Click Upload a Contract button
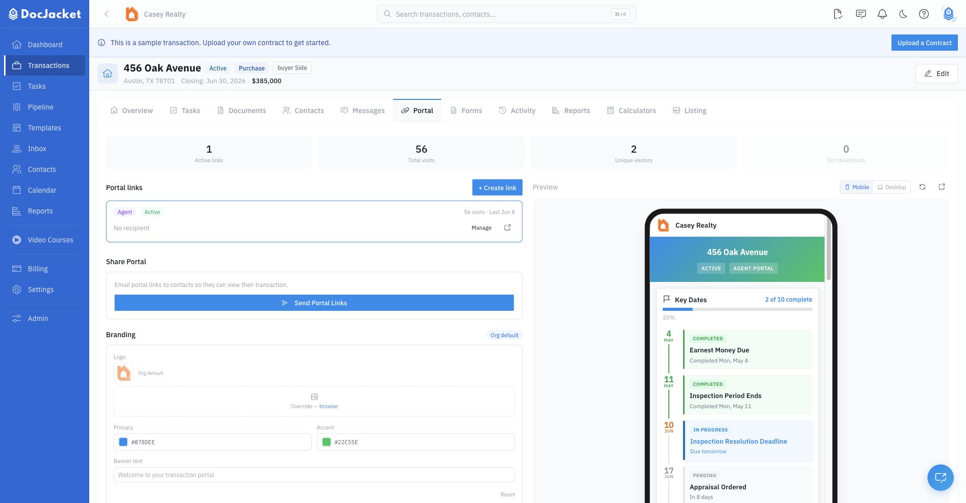Screen dimensions: 966x503 pos(924,43)
